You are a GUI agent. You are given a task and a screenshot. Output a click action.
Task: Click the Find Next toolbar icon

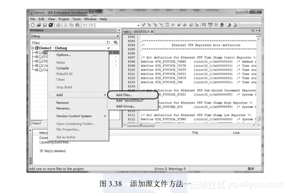(149, 25)
